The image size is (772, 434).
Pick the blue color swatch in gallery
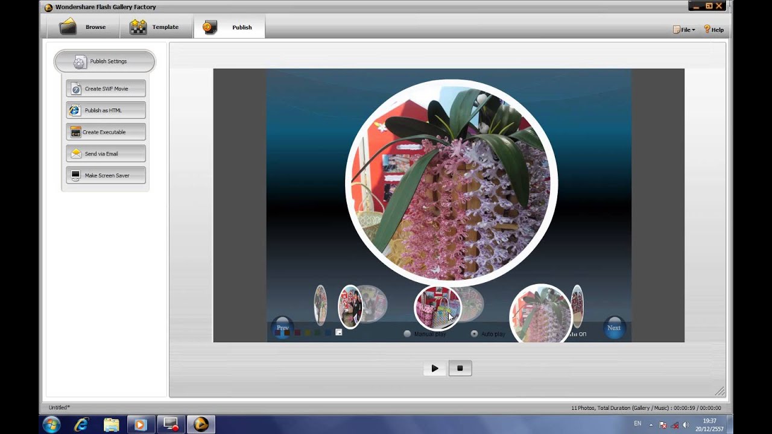[x=327, y=332]
